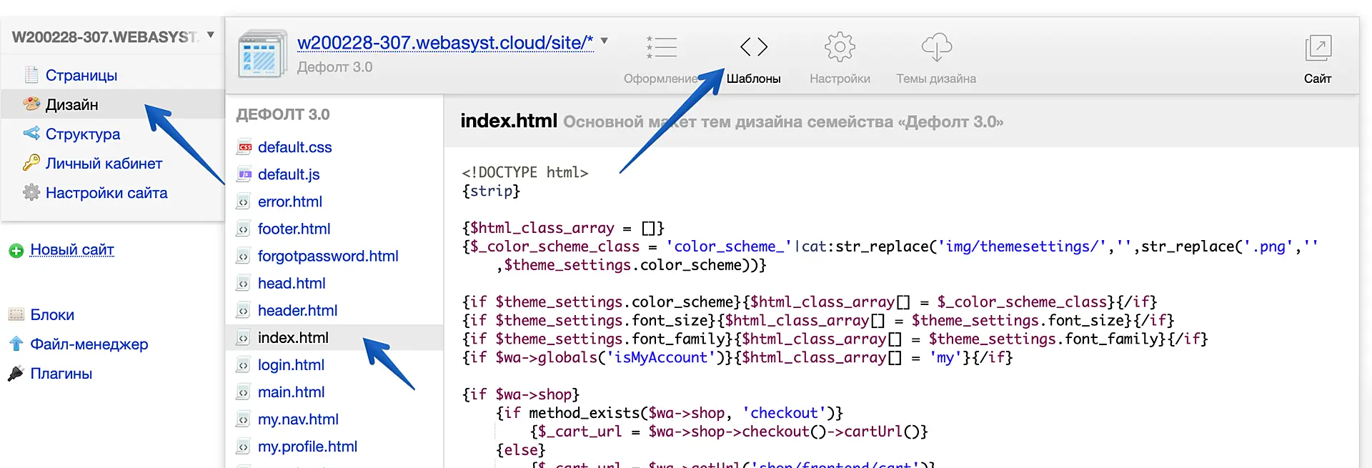The width and height of the screenshot is (1372, 468).
Task: Click the site thumbnail beside the domain
Action: [x=262, y=54]
